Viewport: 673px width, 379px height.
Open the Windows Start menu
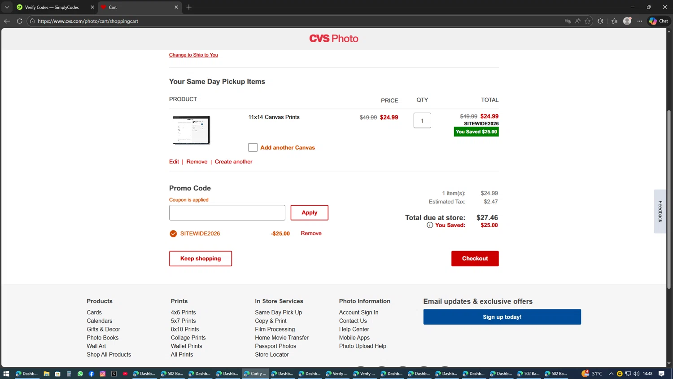tap(6, 374)
